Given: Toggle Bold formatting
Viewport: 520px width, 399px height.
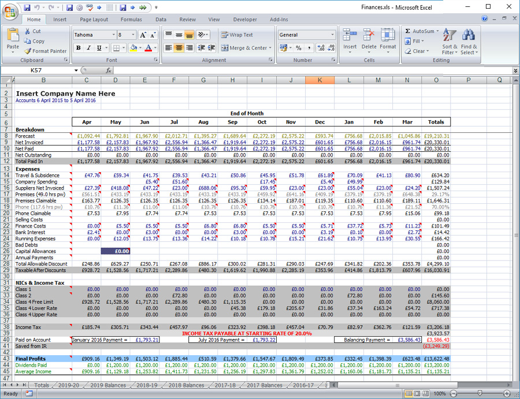Looking at the screenshot, I should tap(79, 48).
